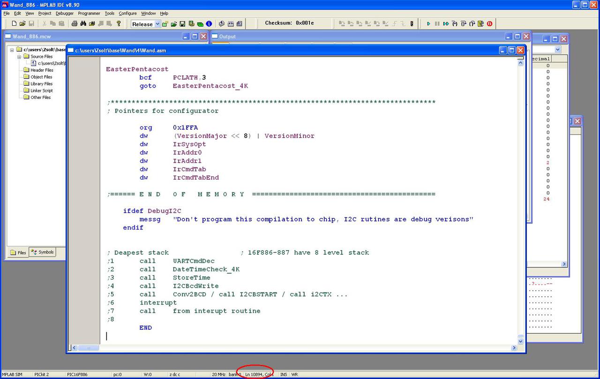This screenshot has width=600, height=379.
Task: Switch to the Files tab in project panel
Action: point(18,253)
